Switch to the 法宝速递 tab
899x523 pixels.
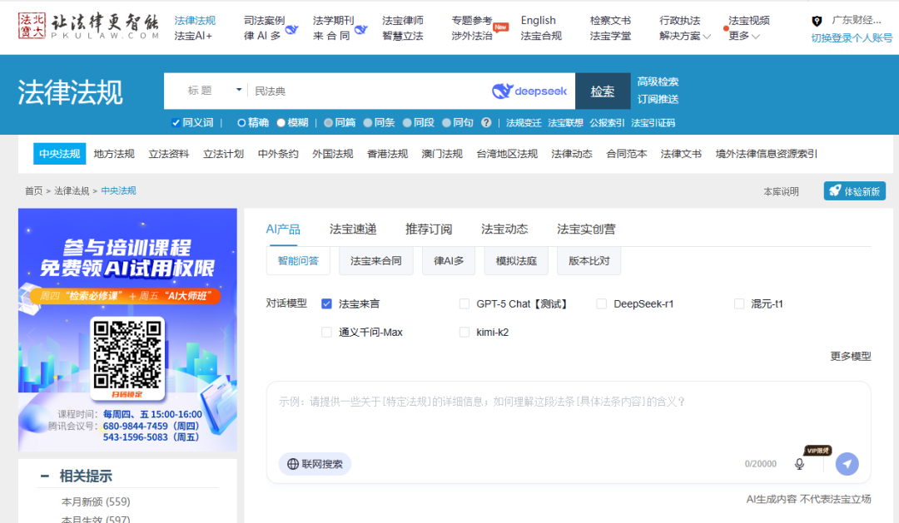coord(353,229)
